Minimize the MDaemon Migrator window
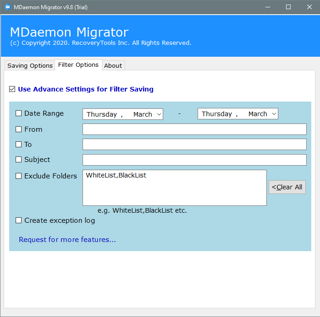The height and width of the screenshot is (317, 320). tap(268, 7)
